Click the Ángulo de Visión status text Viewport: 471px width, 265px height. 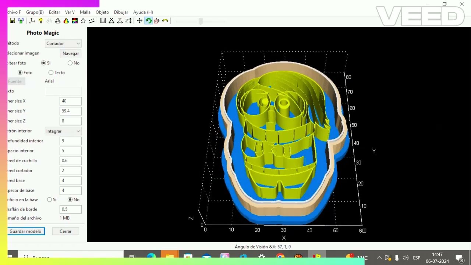tap(263, 247)
